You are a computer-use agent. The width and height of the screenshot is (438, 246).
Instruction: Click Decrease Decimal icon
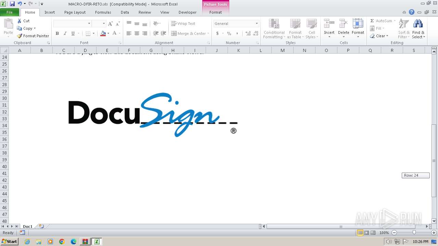point(256,33)
